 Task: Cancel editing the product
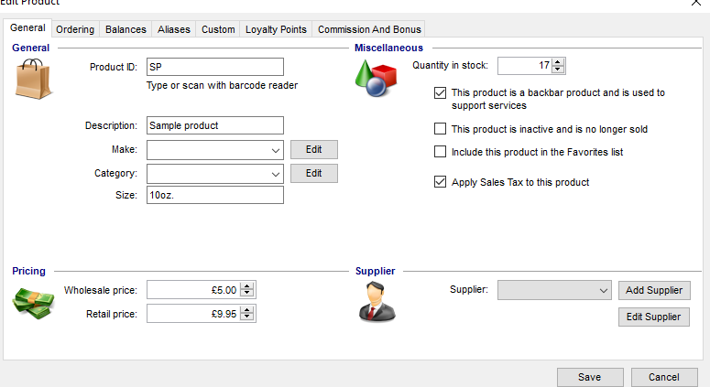[x=664, y=377]
